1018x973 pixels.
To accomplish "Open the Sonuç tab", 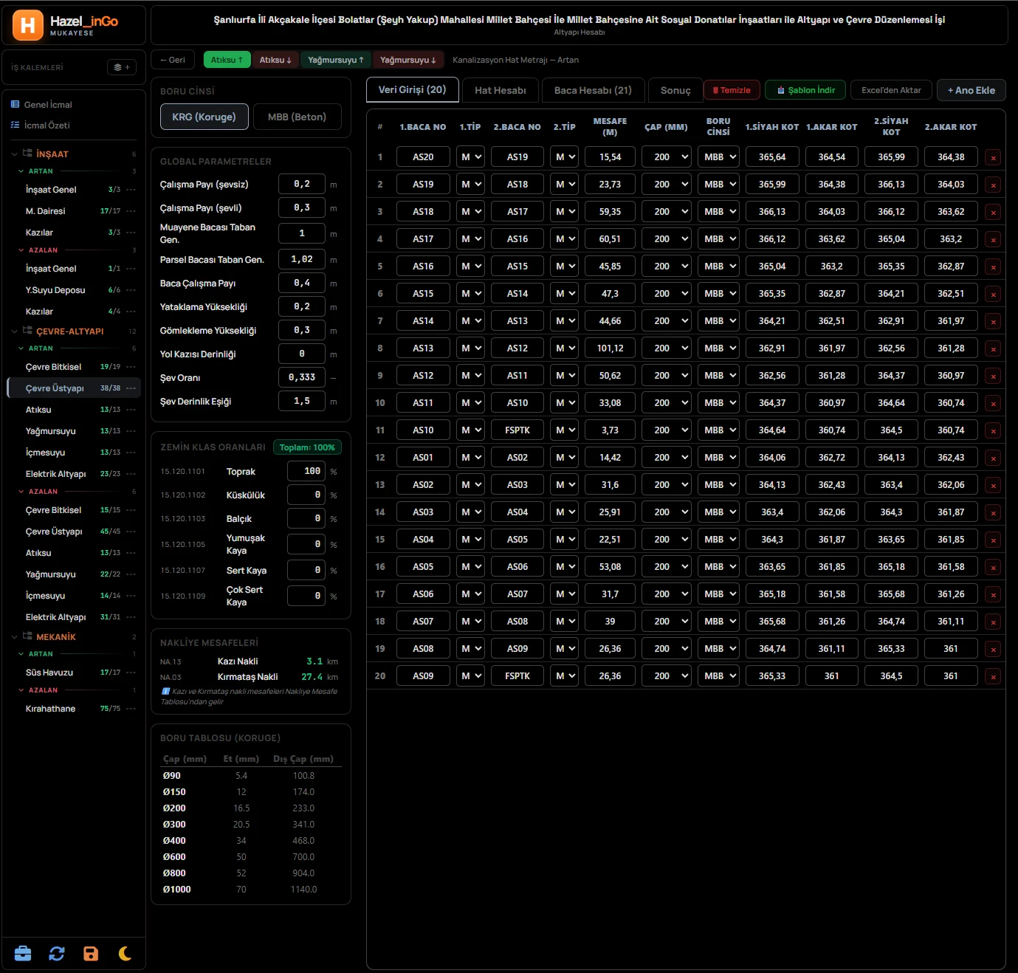I will (x=675, y=90).
